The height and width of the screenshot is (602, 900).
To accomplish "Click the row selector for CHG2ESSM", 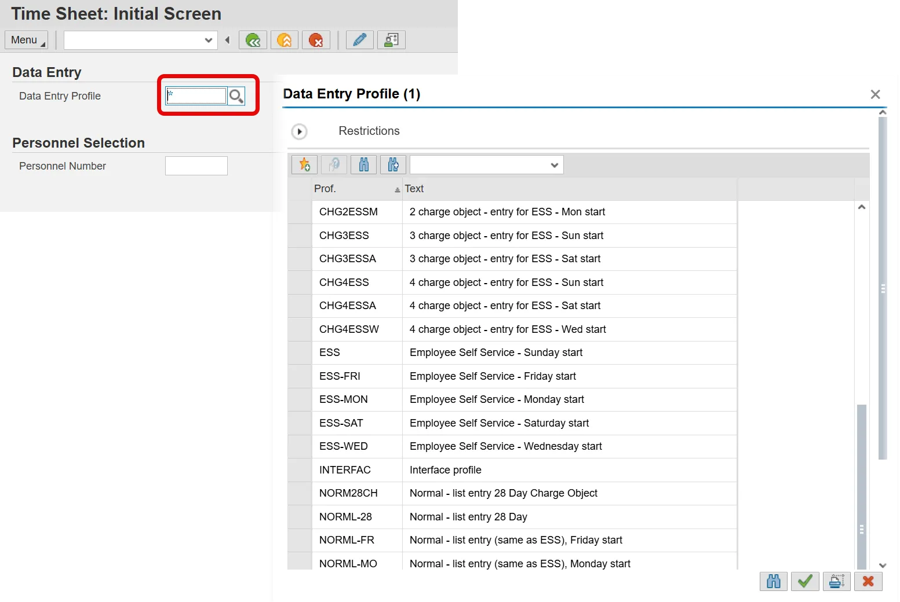I will [300, 212].
